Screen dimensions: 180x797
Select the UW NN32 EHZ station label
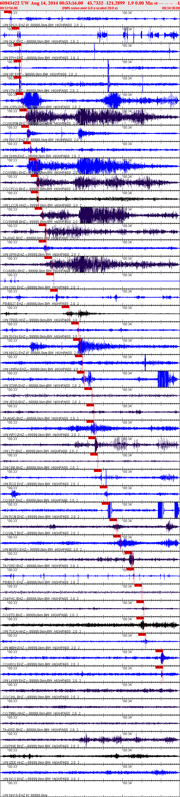point(42,353)
